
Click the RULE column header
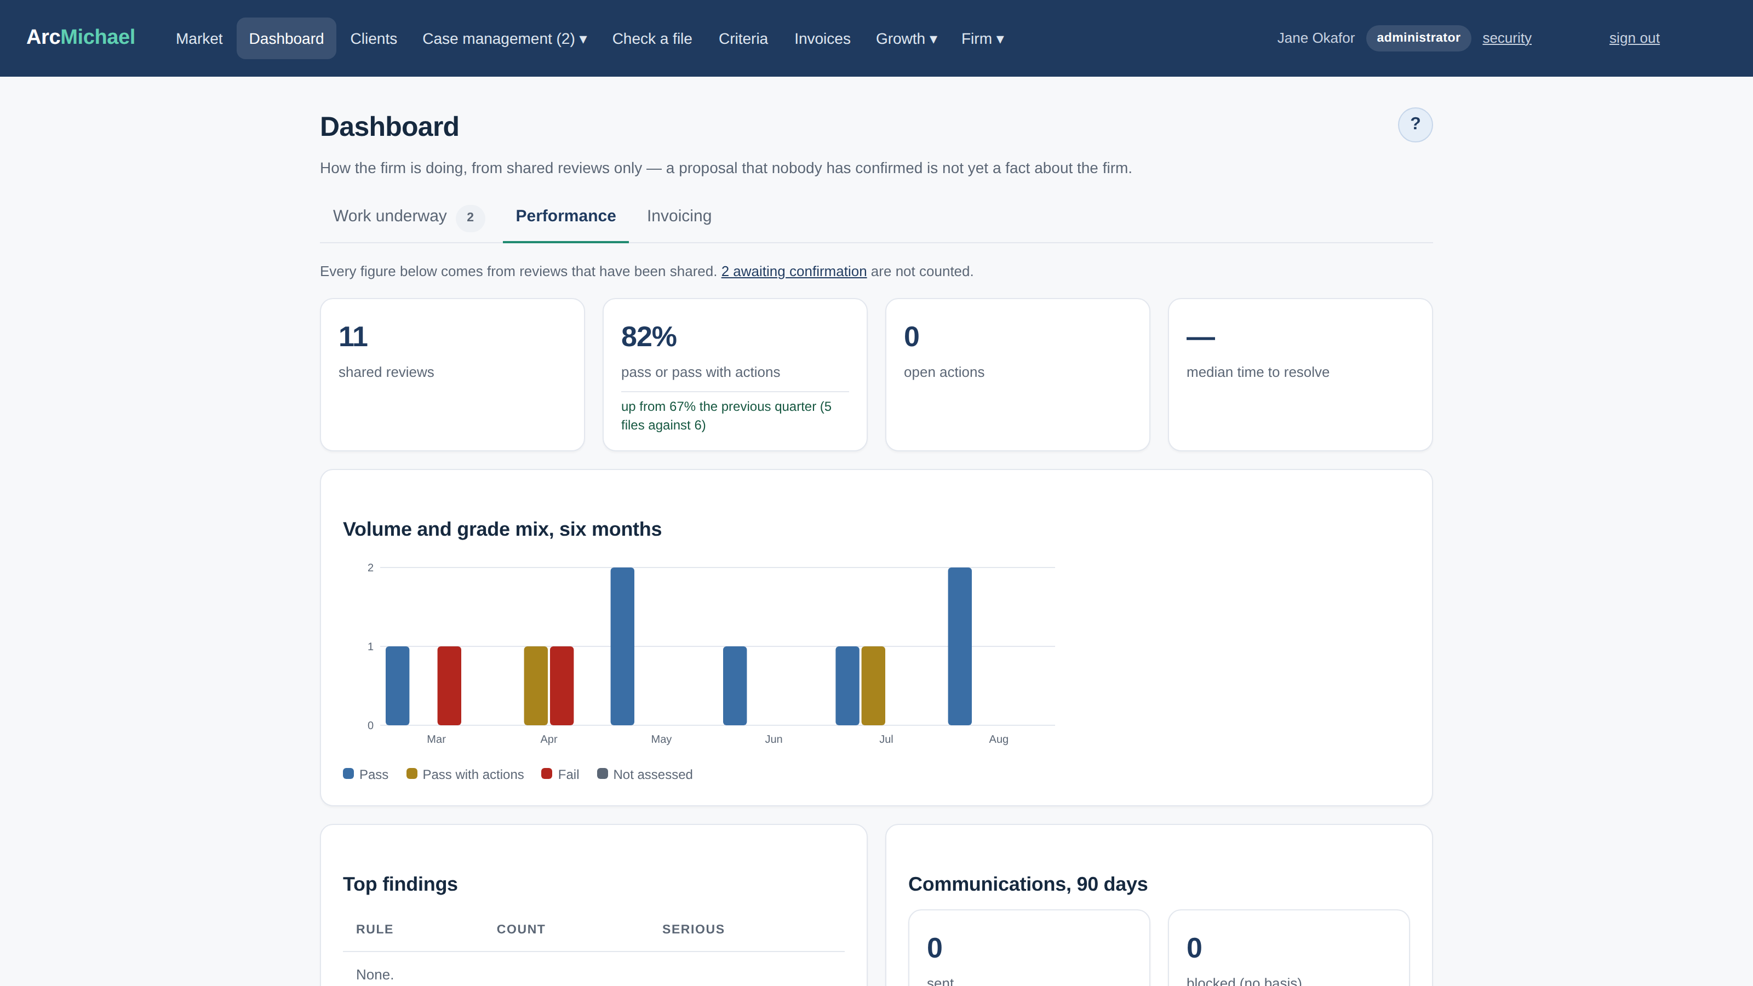coord(374,929)
